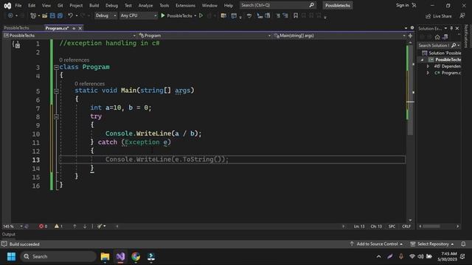This screenshot has height=265, width=472.
Task: Collapse the try block outline
Action: click(56, 116)
